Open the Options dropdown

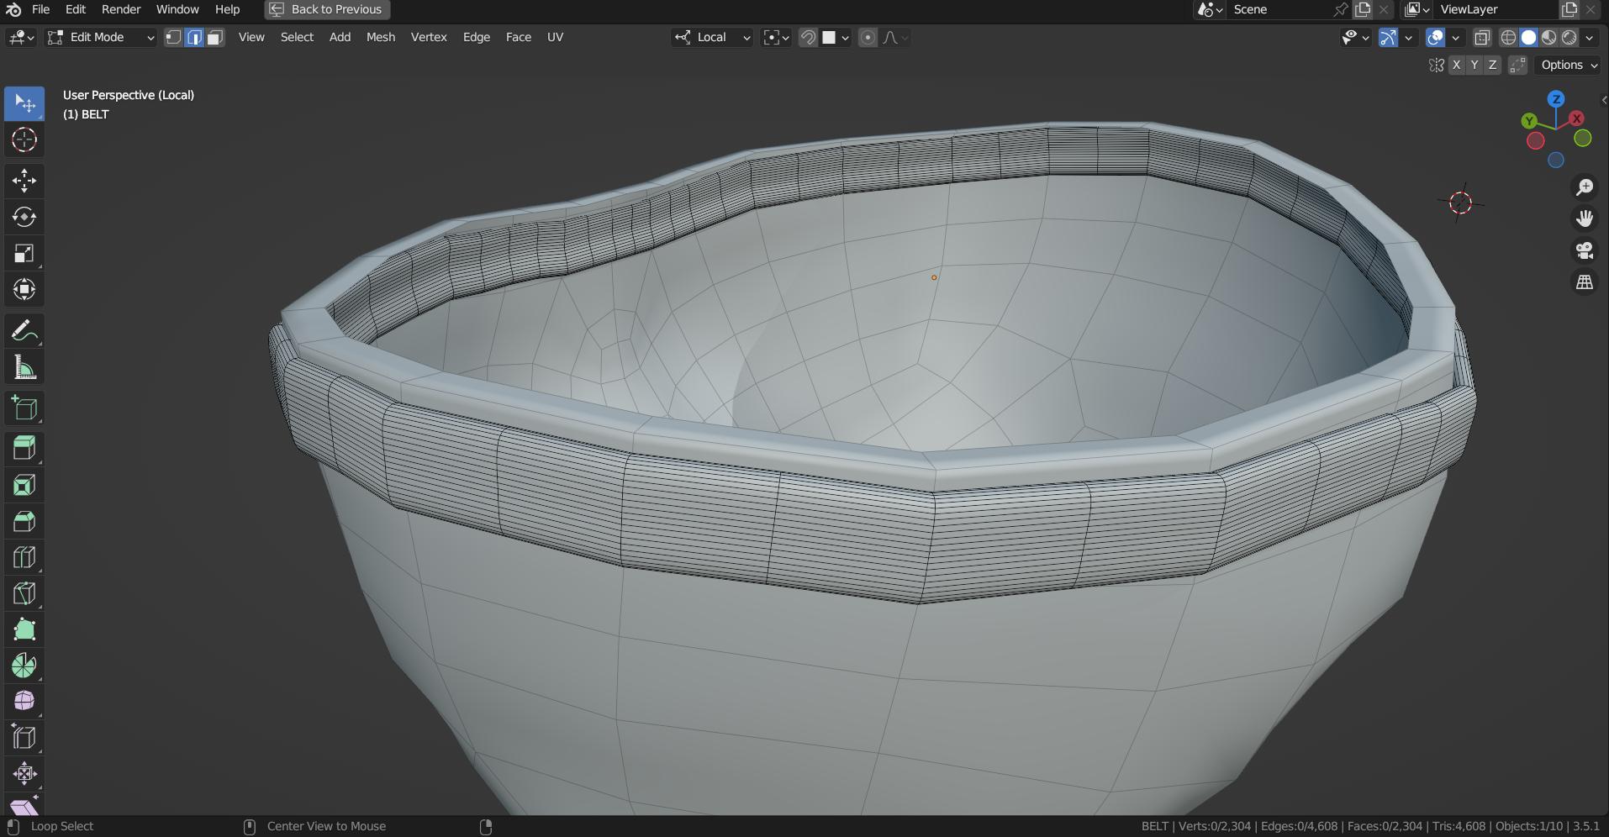click(1569, 65)
